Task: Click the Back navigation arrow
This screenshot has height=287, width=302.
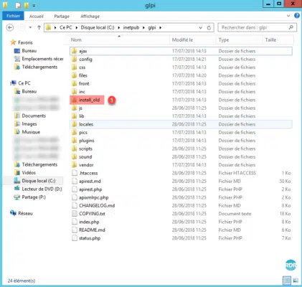Action: [x=10, y=28]
